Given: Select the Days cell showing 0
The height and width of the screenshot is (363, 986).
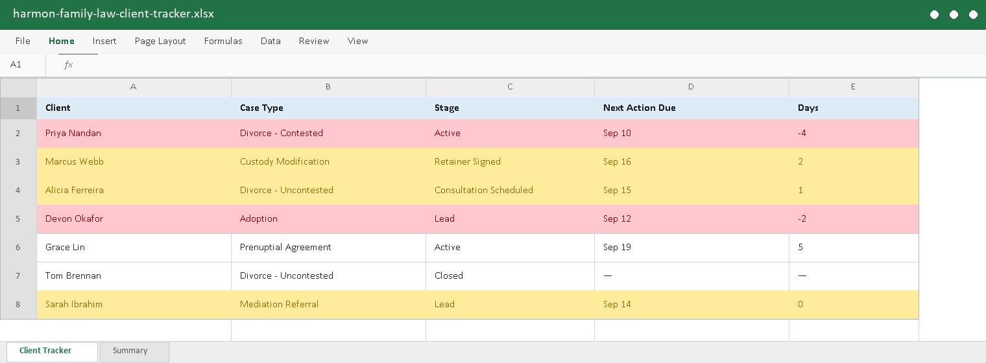Looking at the screenshot, I should pos(854,305).
